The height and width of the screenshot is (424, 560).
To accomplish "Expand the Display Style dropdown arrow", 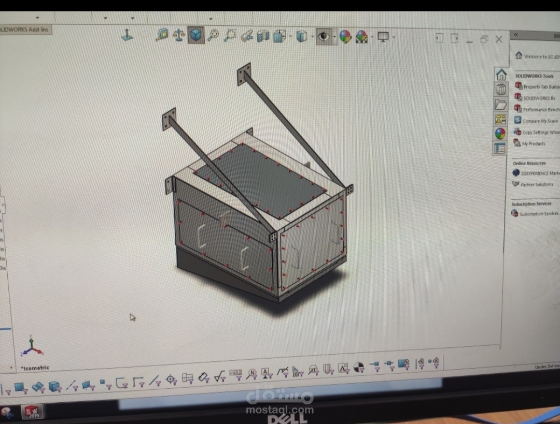I will 311,37.
